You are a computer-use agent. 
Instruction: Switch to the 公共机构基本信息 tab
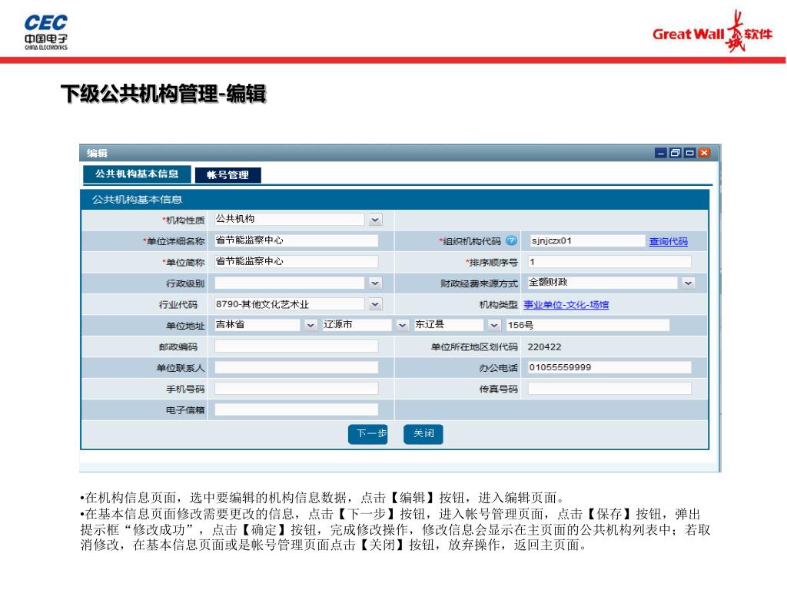[137, 174]
